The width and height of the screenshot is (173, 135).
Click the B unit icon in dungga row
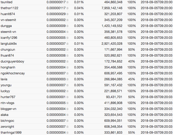(x=67, y=26)
